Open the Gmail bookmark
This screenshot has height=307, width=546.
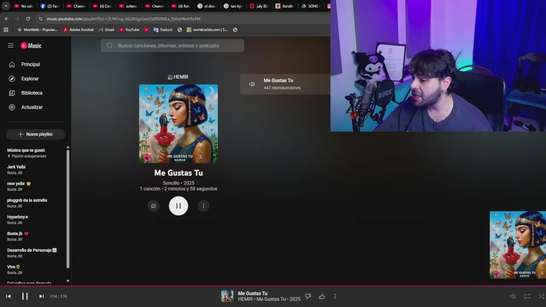[x=106, y=30]
